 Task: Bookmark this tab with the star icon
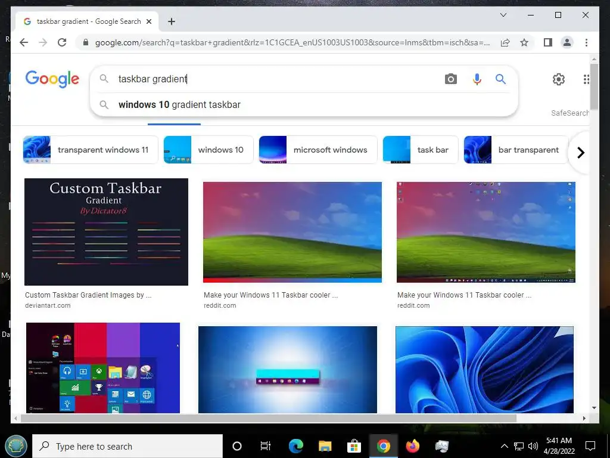(x=524, y=42)
